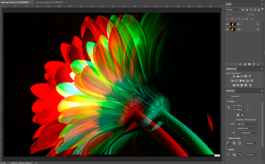Add Photo Filter adjustment
This screenshot has width=265, height=164.
coord(244,81)
